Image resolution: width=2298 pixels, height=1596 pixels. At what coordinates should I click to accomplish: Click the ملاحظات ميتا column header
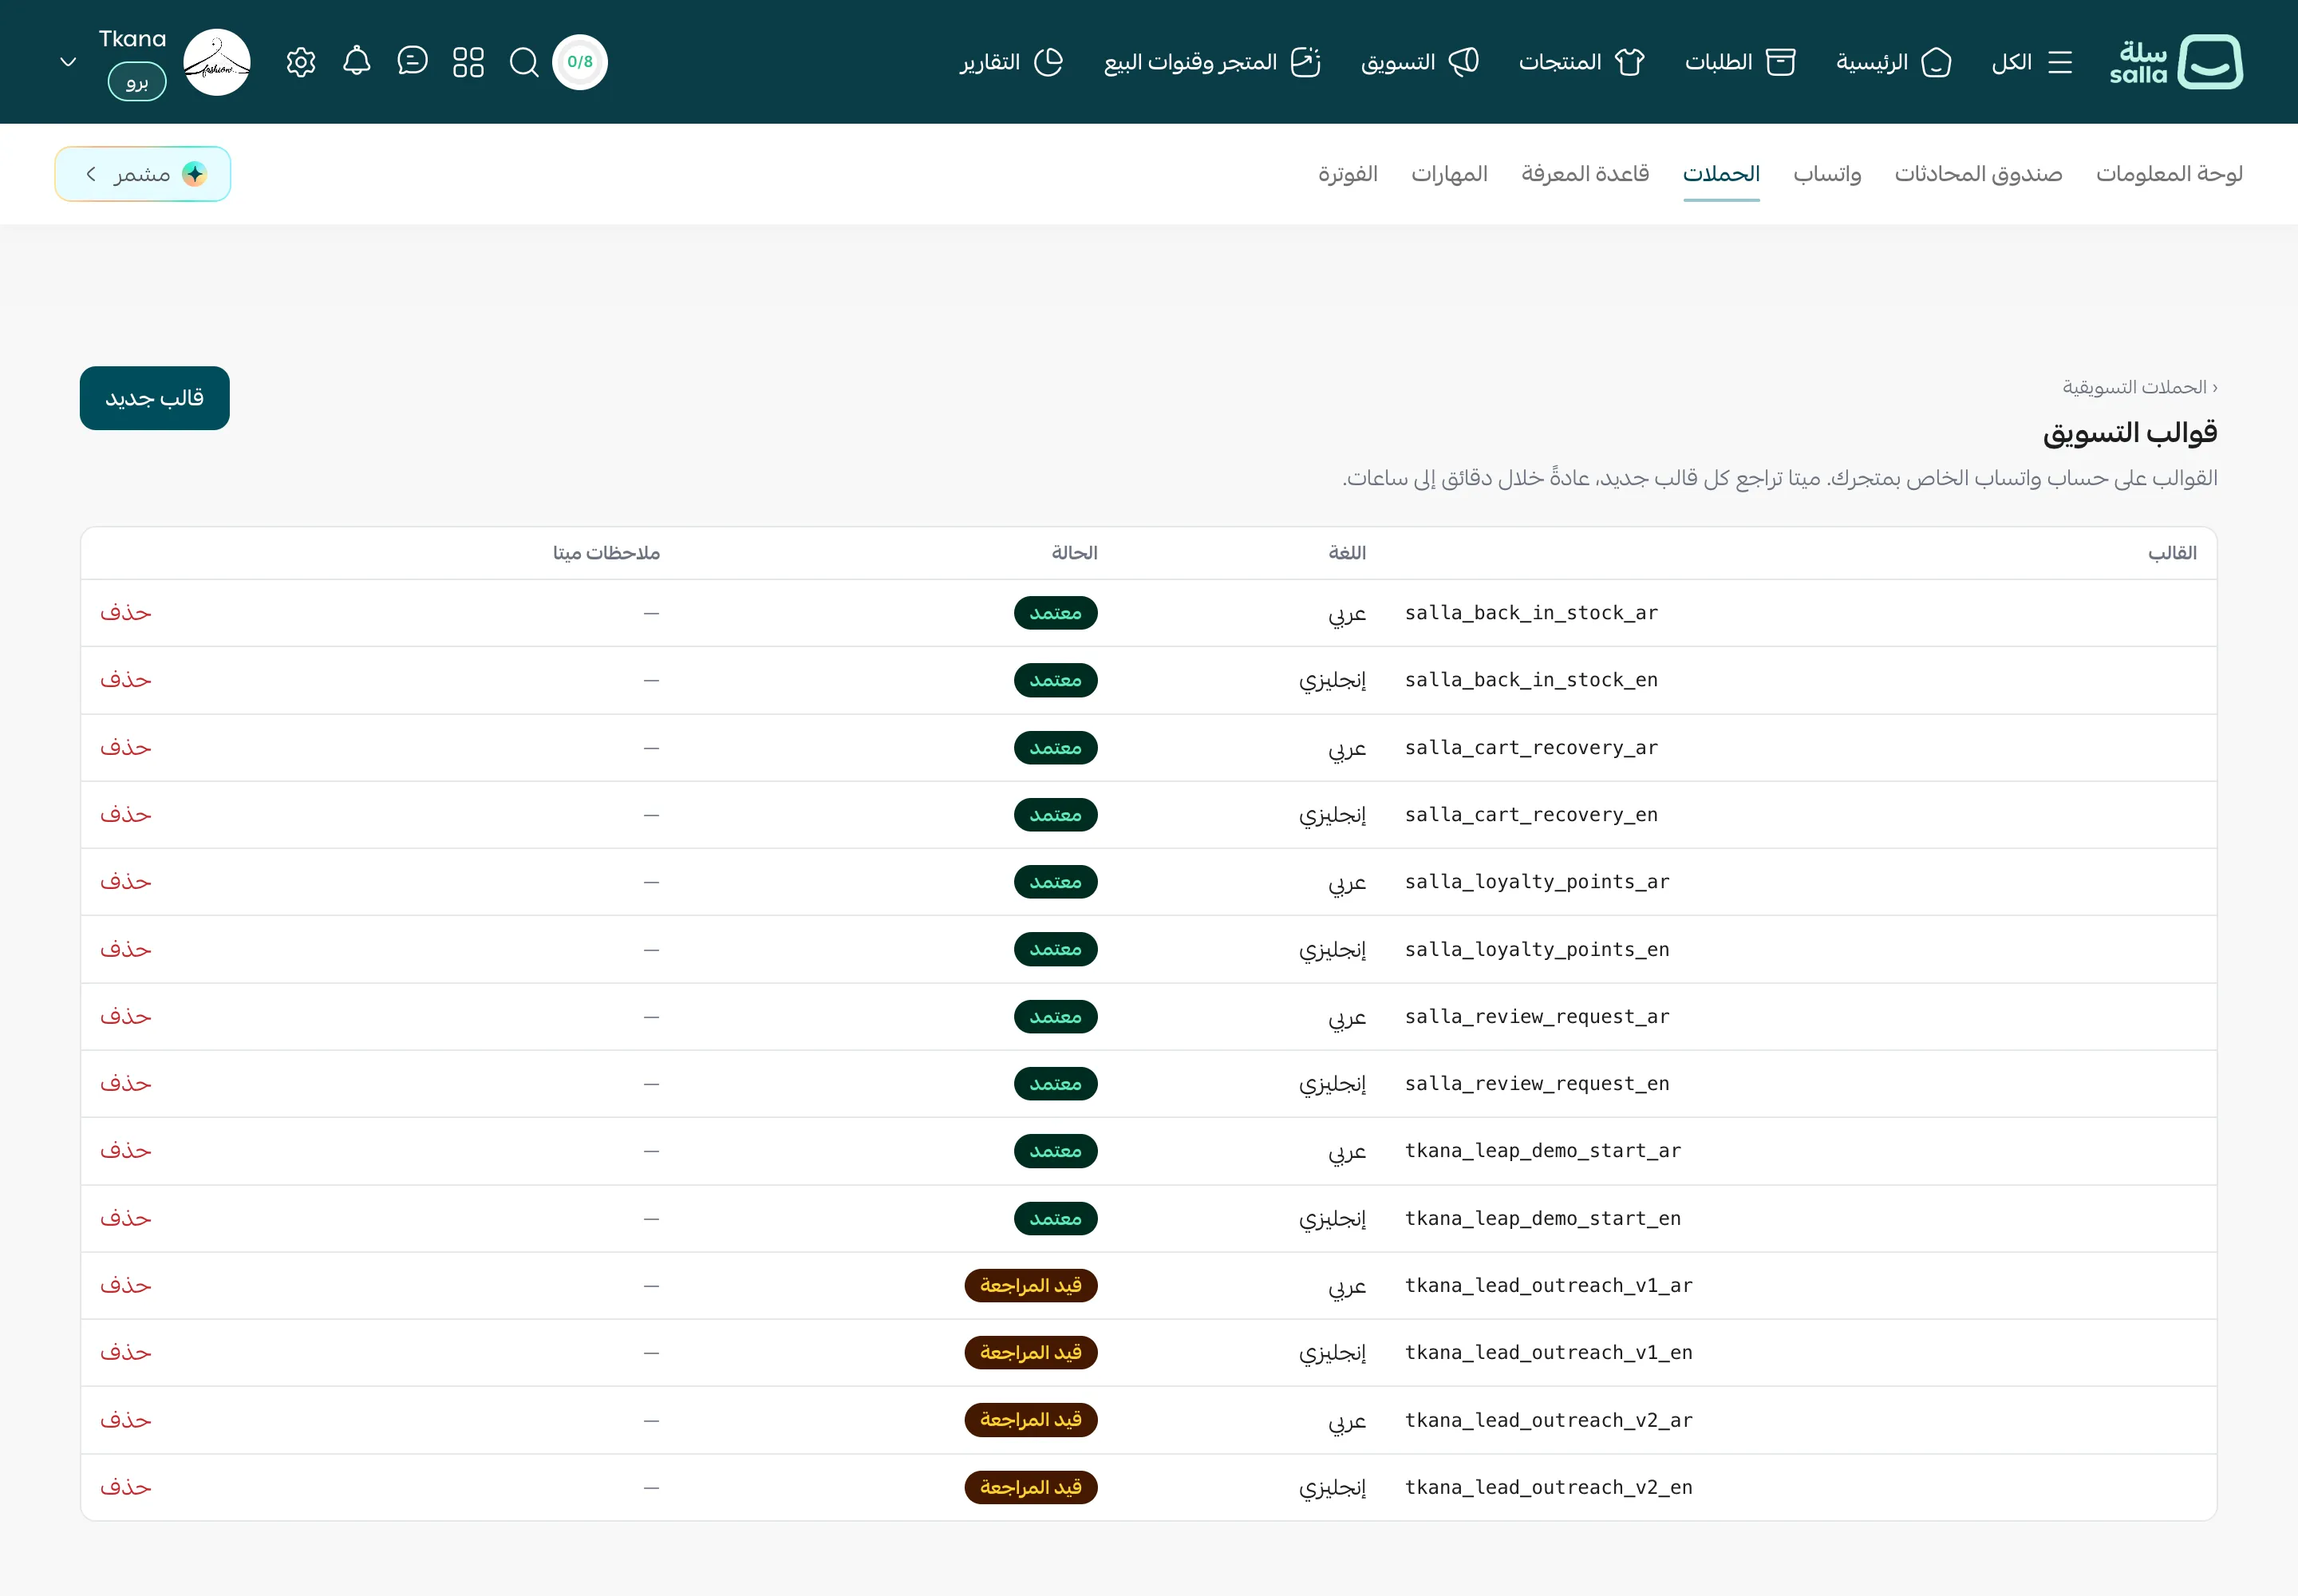[606, 553]
